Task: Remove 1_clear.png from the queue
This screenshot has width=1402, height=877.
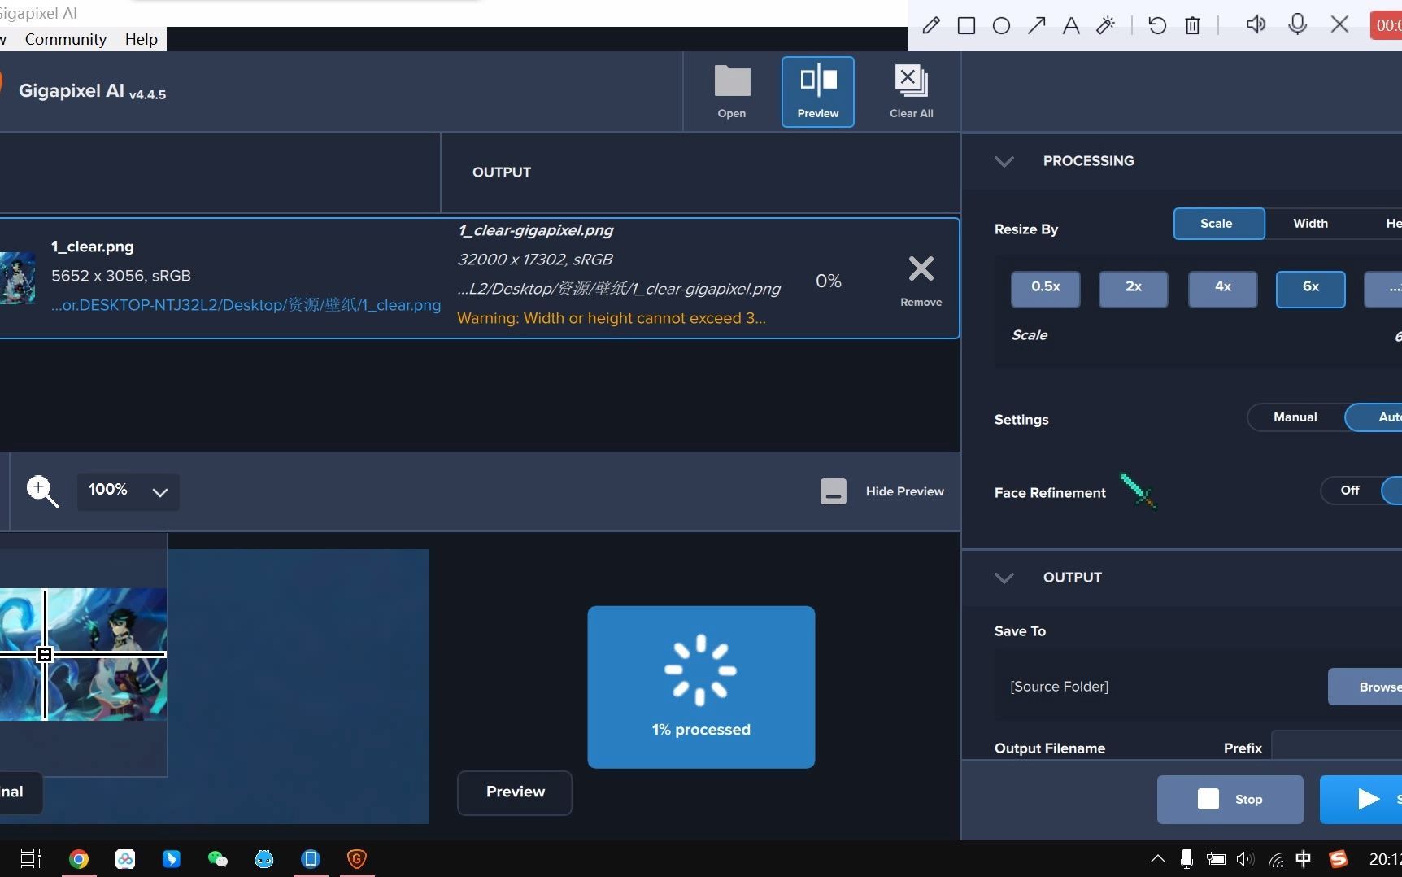Action: point(921,279)
